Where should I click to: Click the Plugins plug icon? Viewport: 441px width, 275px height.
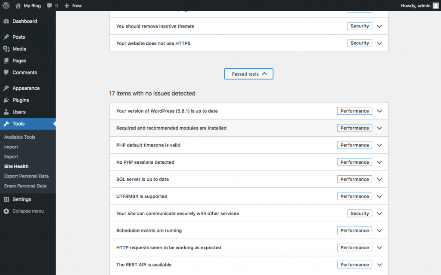(6, 100)
